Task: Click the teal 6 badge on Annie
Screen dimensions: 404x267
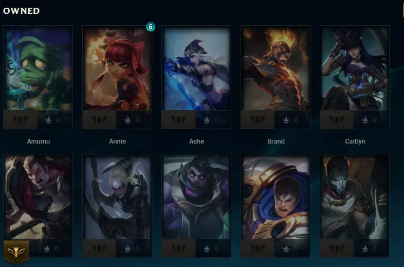Action: coord(151,27)
